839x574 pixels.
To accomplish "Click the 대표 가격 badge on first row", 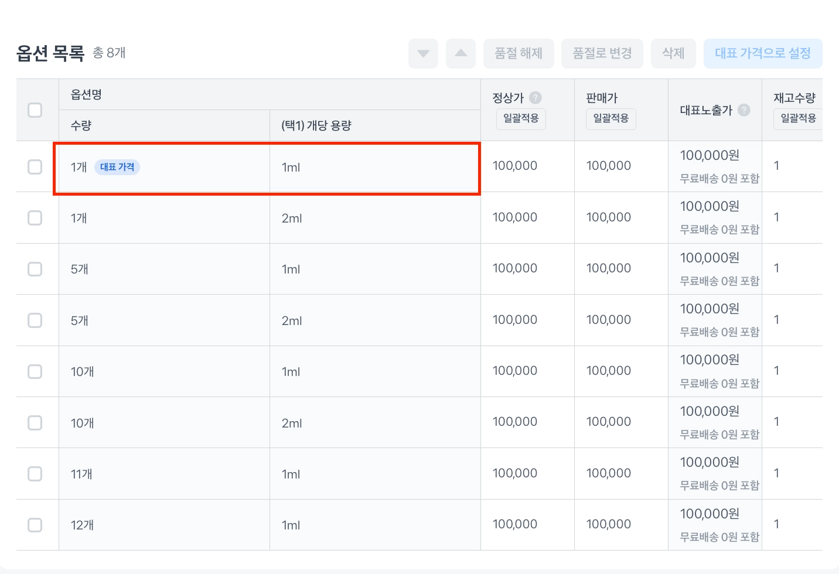I will (x=117, y=167).
